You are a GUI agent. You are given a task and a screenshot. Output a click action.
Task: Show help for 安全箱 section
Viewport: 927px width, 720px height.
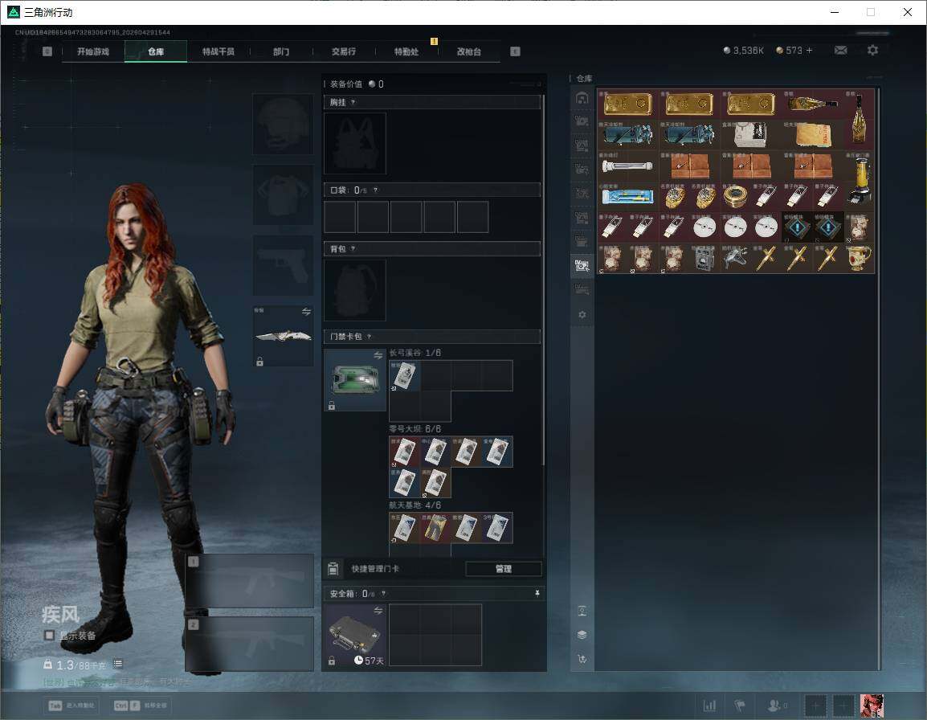[383, 593]
